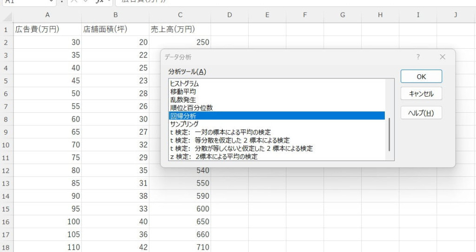This screenshot has width=476, height=252.
Task: Click cell C1 labeled 売上高(万円)
Action: [x=180, y=29]
